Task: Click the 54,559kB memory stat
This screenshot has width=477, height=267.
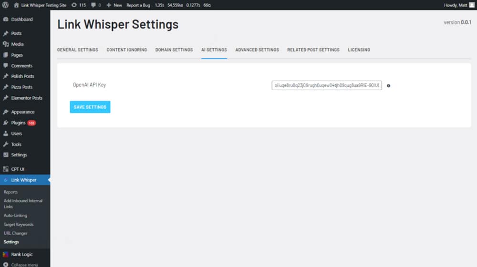Action: tap(175, 5)
